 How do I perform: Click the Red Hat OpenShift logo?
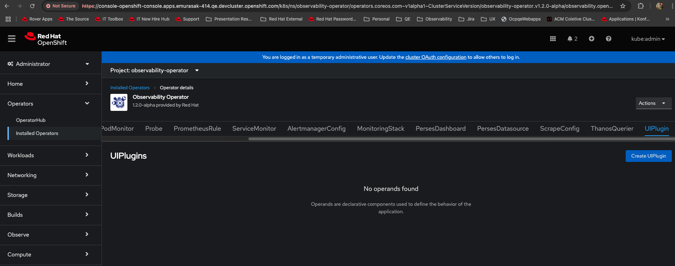click(45, 39)
